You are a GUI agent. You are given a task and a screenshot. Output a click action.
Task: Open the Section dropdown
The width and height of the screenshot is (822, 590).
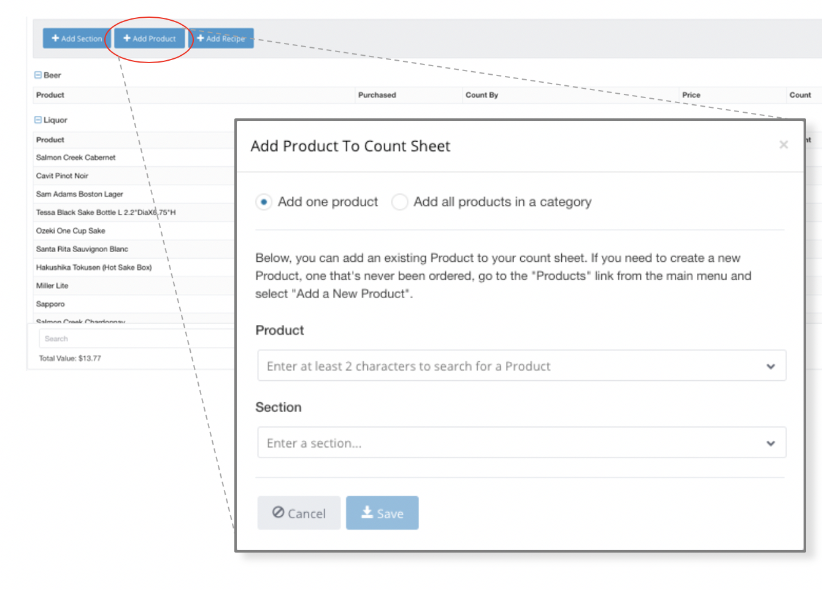(x=521, y=443)
